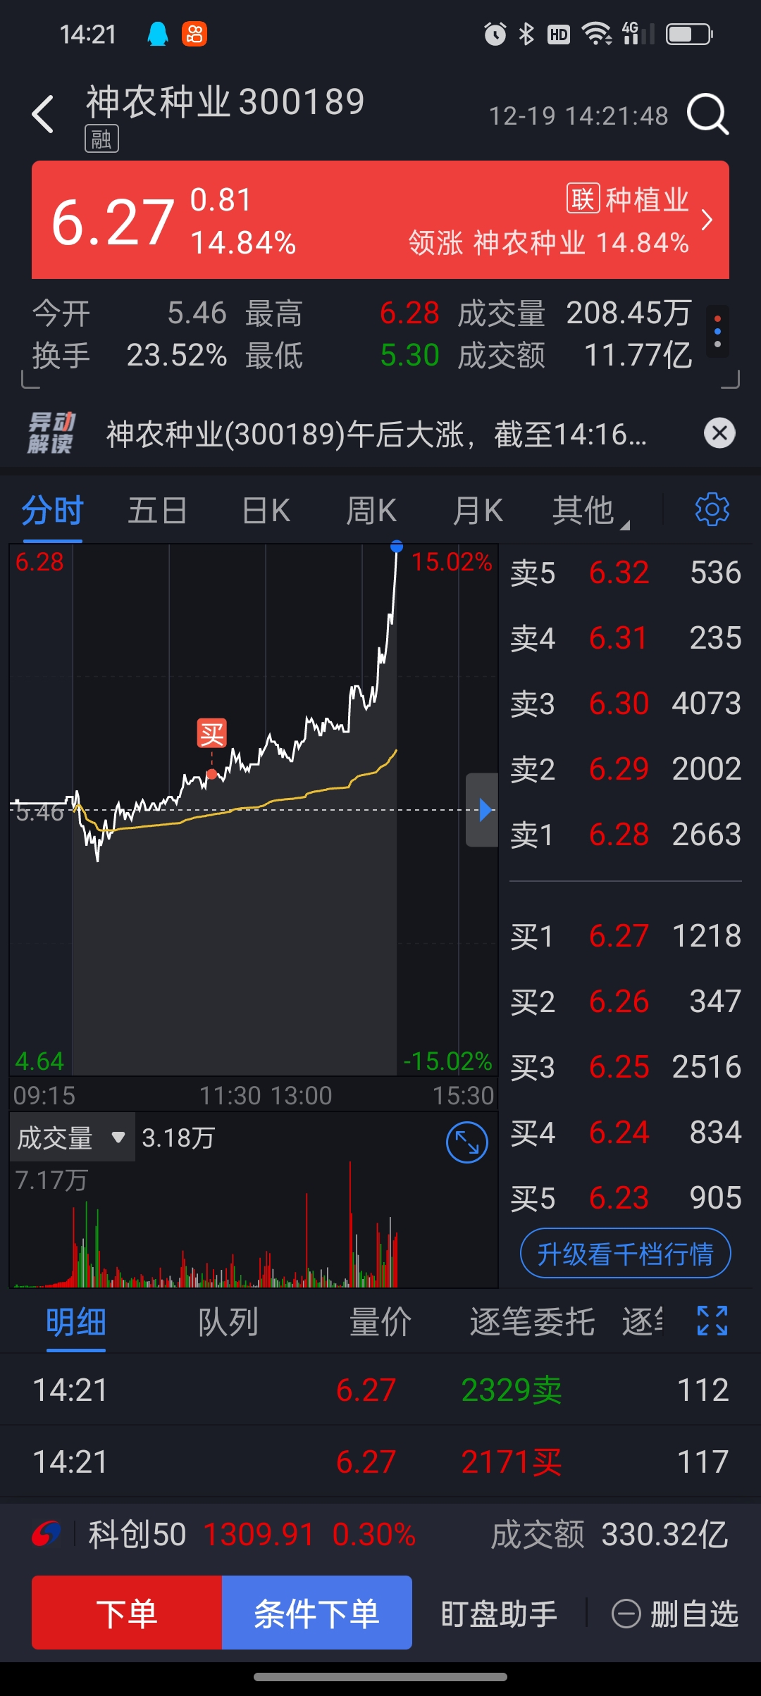Open chart settings gear icon
This screenshot has width=761, height=1696.
click(712, 509)
